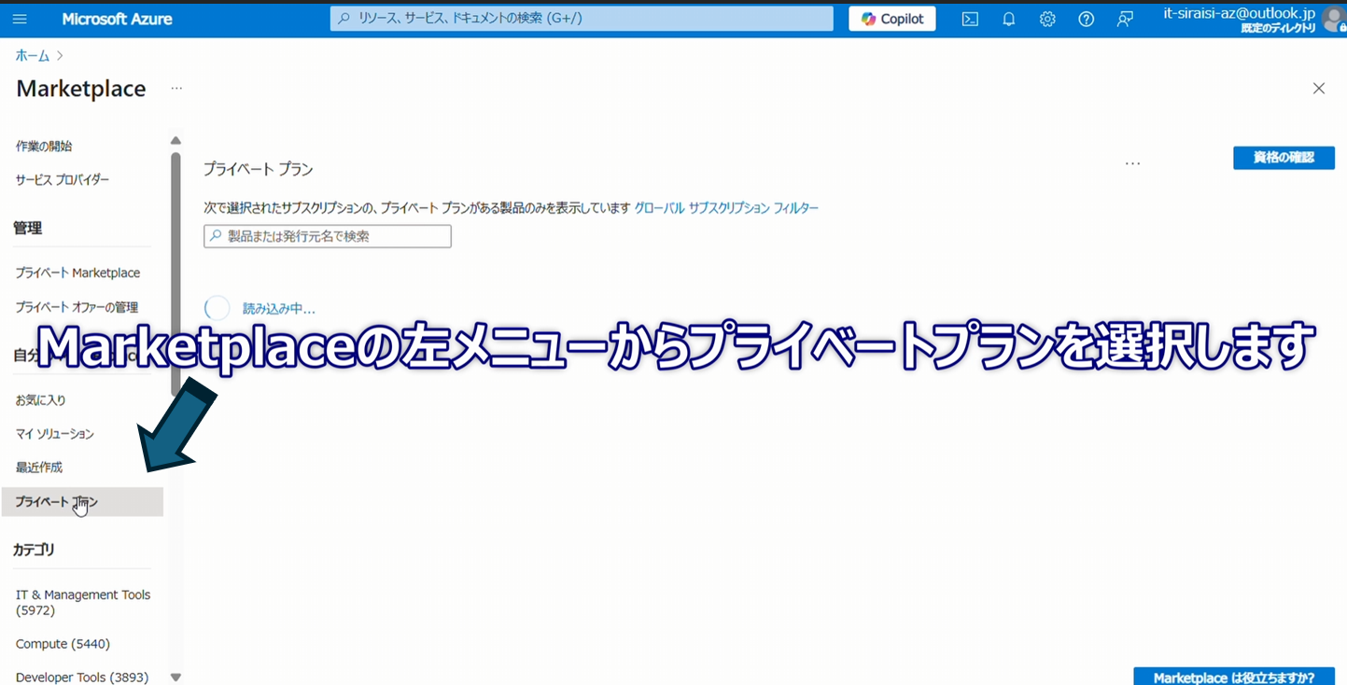The image size is (1347, 685).
Task: Select プライベート Marketplace in the sidebar
Action: [x=77, y=273]
